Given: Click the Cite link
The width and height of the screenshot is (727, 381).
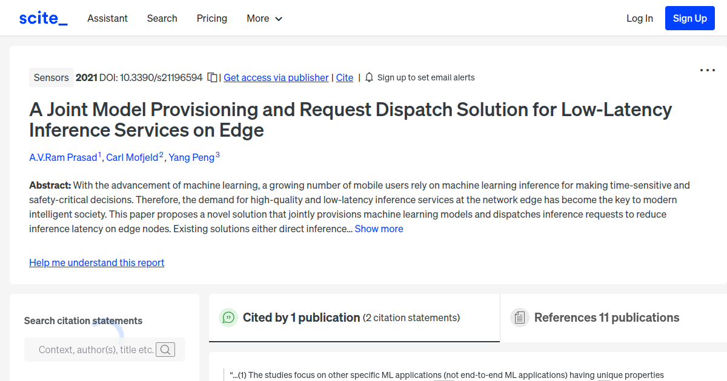Looking at the screenshot, I should tap(344, 77).
